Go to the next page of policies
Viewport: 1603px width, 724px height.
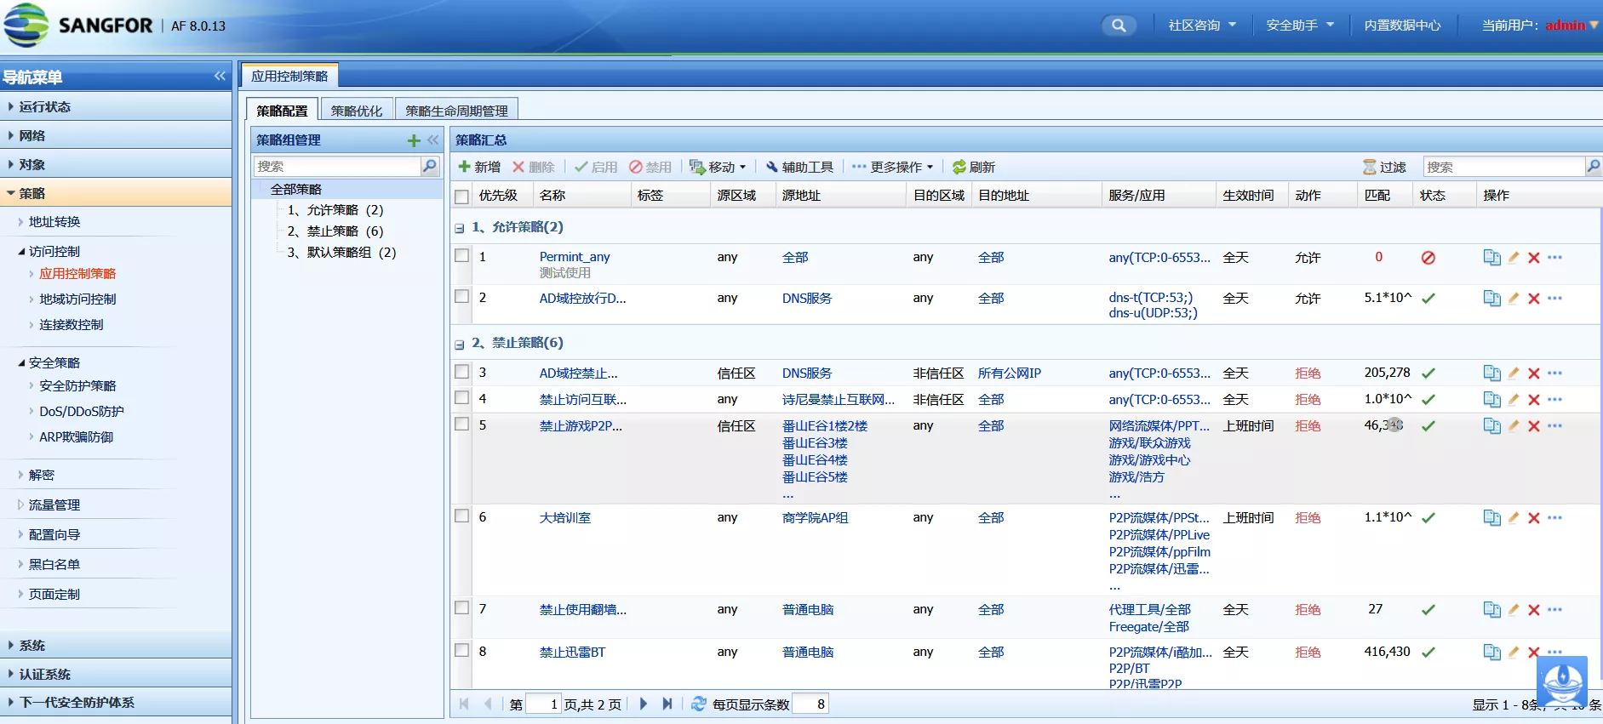pos(644,704)
